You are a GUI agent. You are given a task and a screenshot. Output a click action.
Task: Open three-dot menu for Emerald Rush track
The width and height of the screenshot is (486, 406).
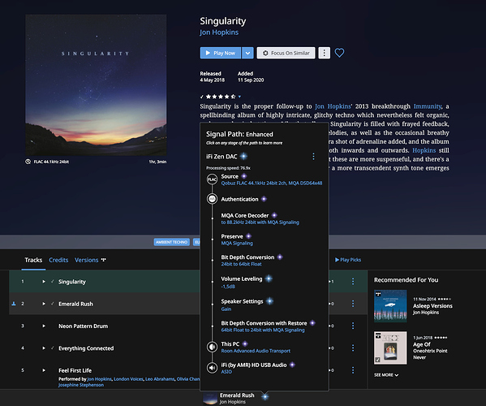click(x=353, y=304)
